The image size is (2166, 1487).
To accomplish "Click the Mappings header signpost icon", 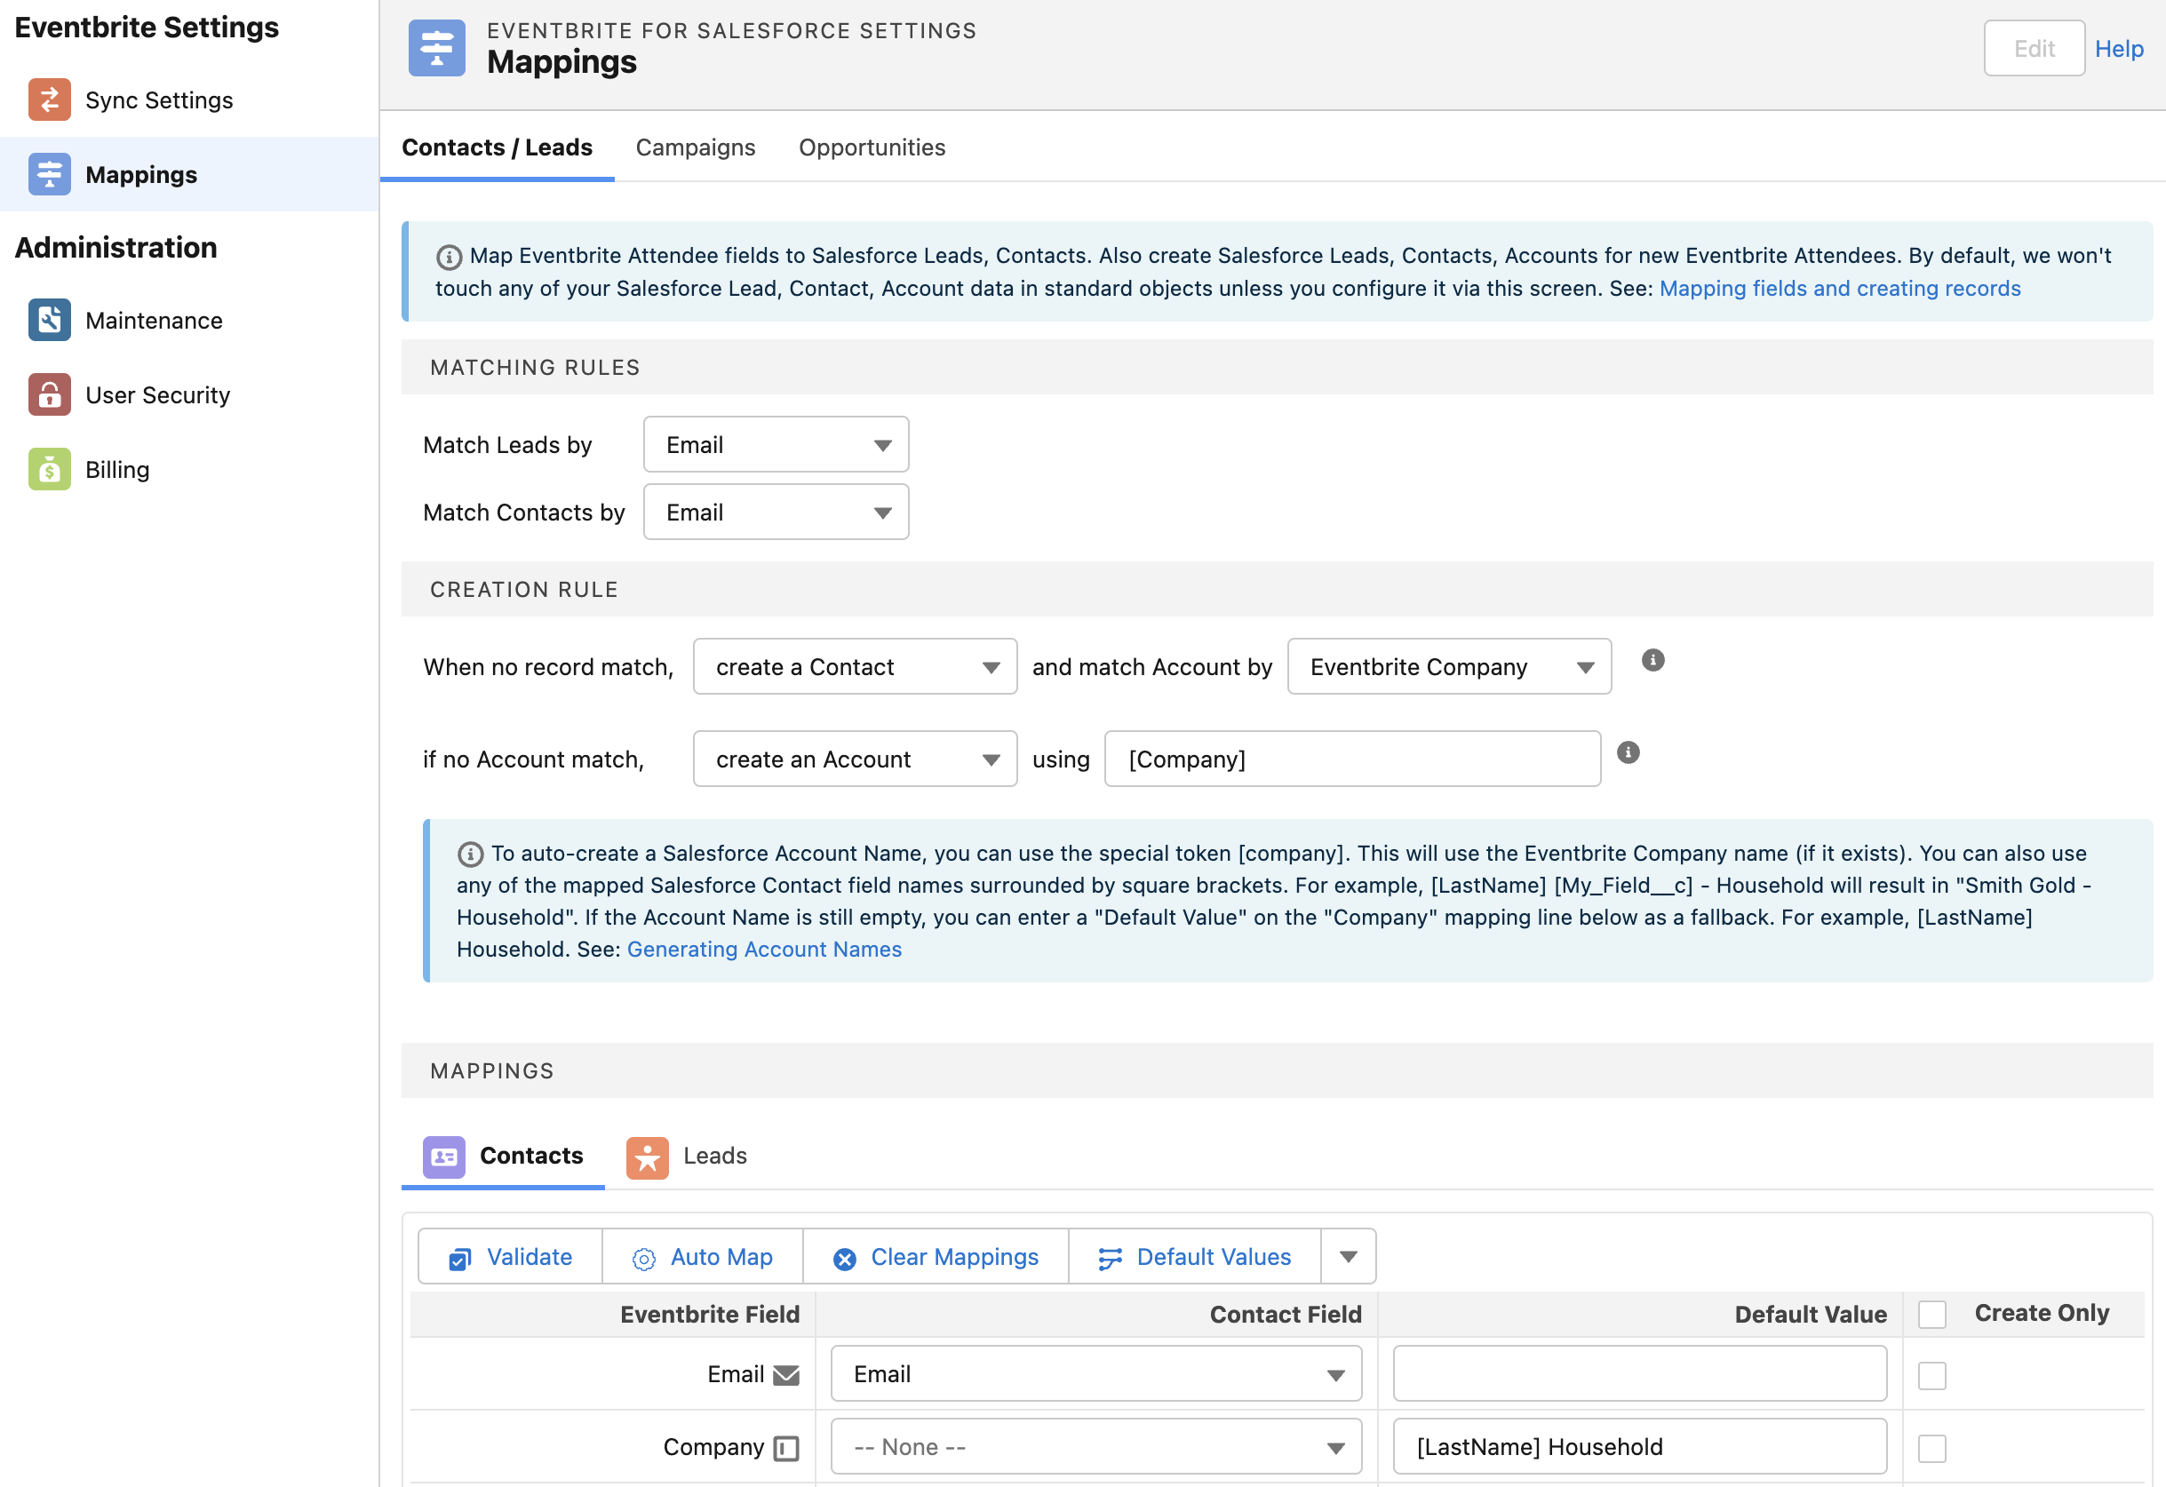I will (436, 49).
